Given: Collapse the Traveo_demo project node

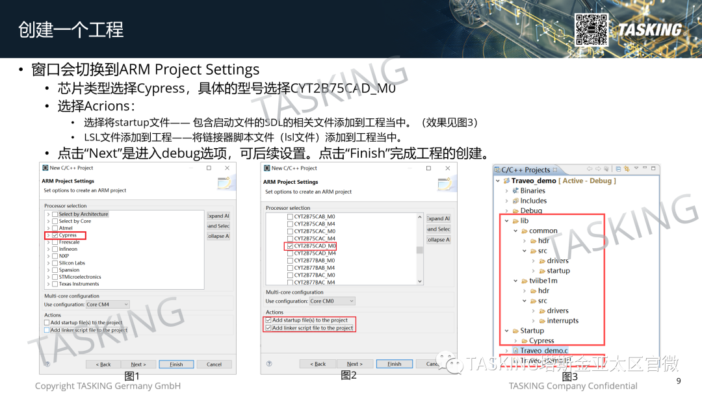Looking at the screenshot, I should coord(498,181).
